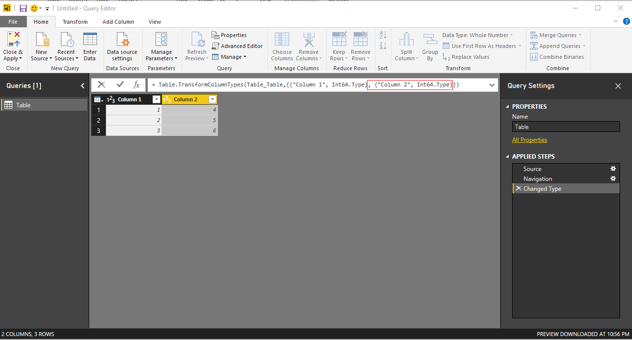Click the Close & Apply icon
The height and width of the screenshot is (340, 632).
[13, 39]
